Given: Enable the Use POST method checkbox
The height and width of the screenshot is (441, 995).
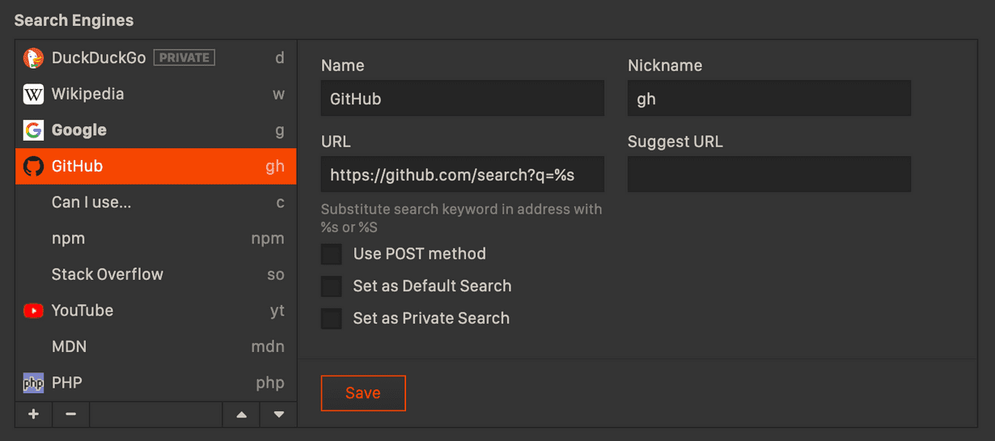Looking at the screenshot, I should pos(332,254).
